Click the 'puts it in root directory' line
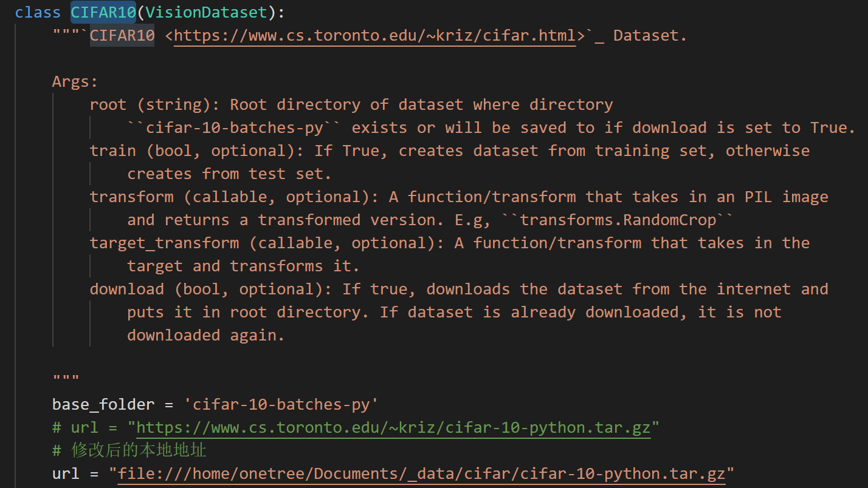 (x=248, y=313)
